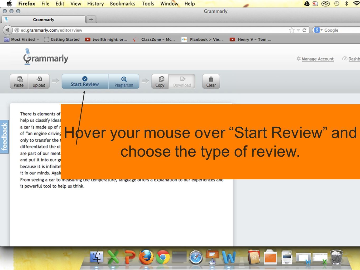
Task: Click the Time Machine menu bar icon
Action: click(337, 4)
